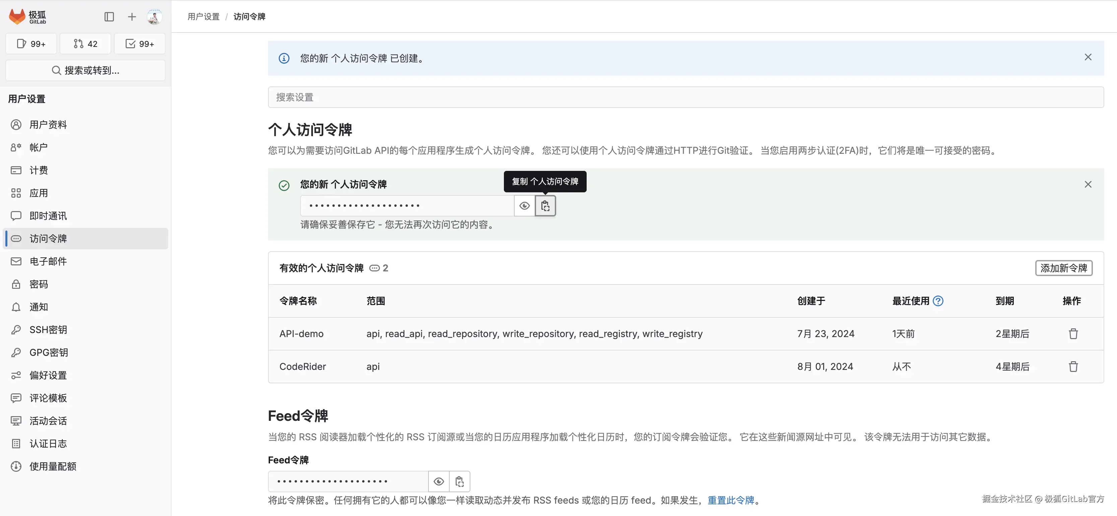Open 用户资料 in sidebar
The width and height of the screenshot is (1117, 516).
pos(48,125)
